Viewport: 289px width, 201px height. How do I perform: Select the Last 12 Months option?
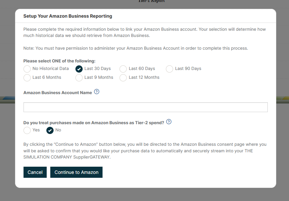pos(123,78)
